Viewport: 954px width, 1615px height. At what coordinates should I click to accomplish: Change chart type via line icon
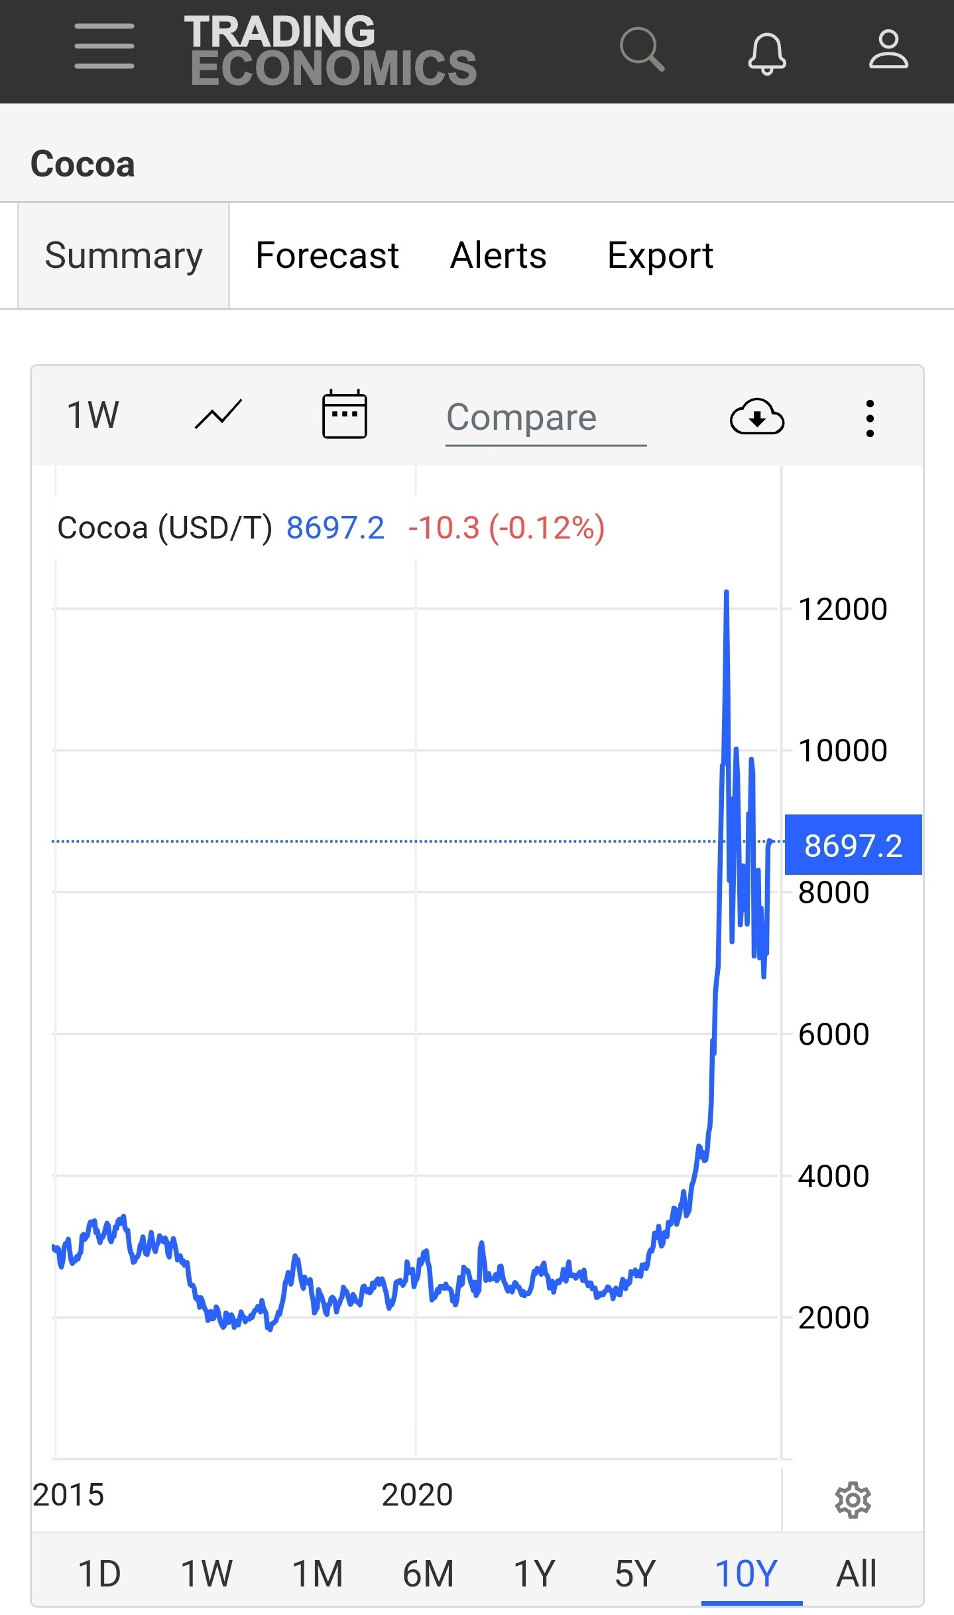pos(218,416)
